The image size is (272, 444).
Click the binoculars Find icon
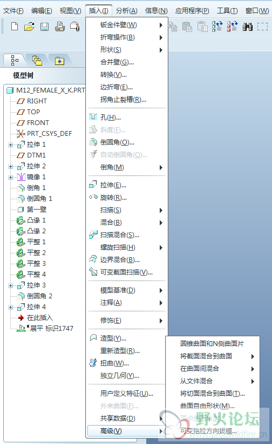click(248, 27)
